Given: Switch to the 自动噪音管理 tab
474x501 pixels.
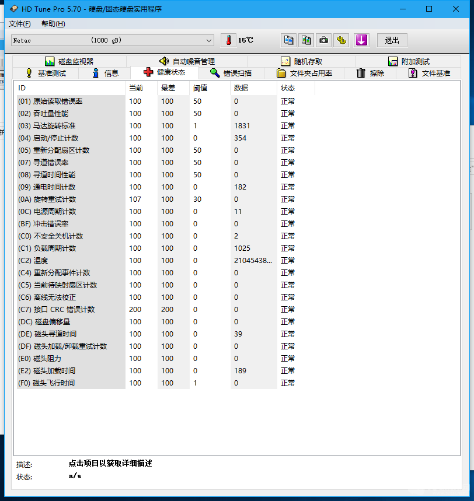Looking at the screenshot, I should (187, 61).
